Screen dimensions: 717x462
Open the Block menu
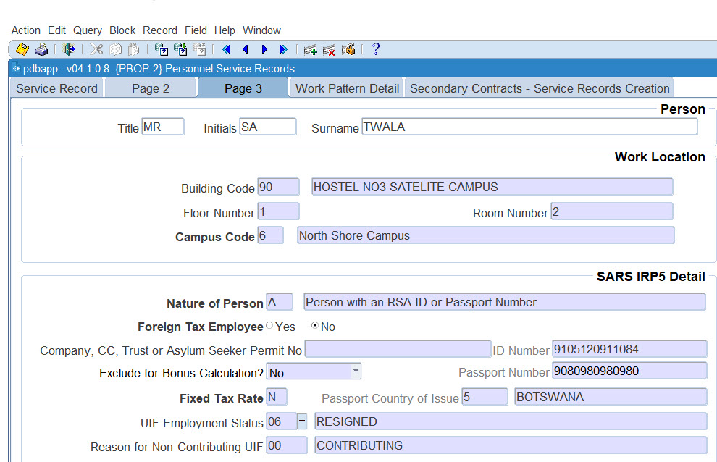pos(122,30)
